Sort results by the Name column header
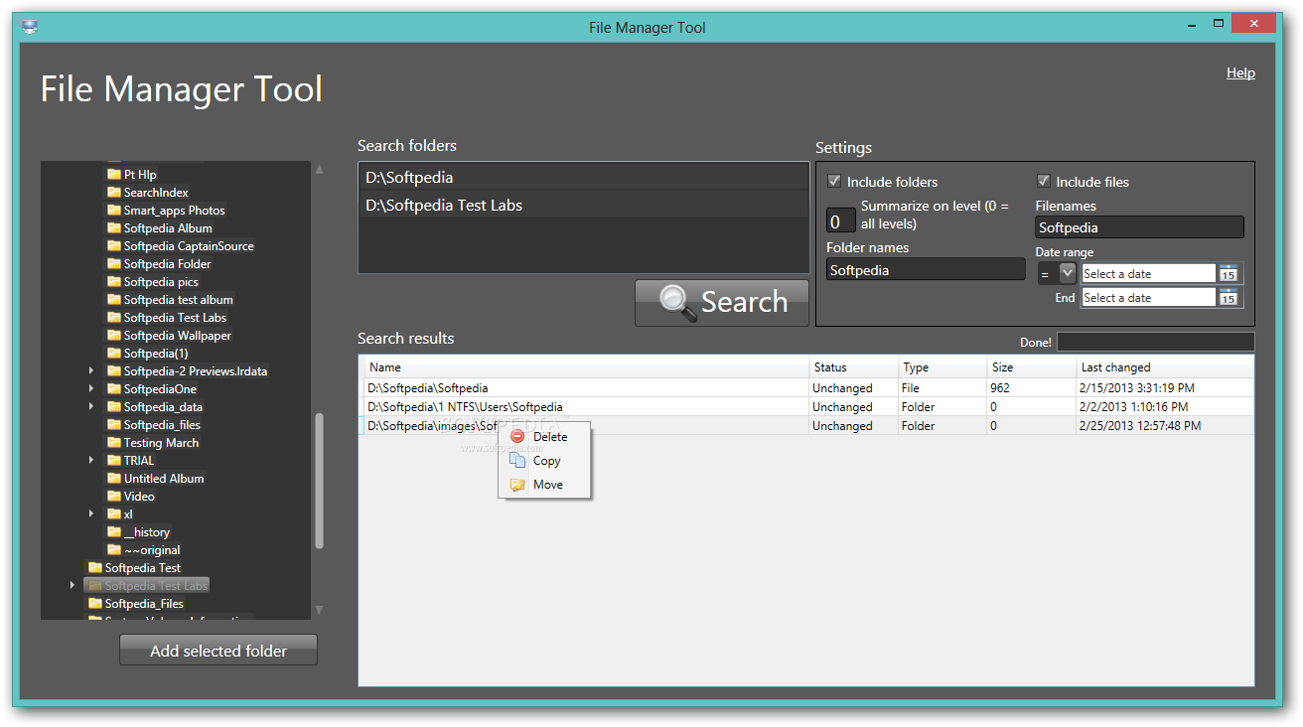The image size is (1303, 727). [x=584, y=367]
